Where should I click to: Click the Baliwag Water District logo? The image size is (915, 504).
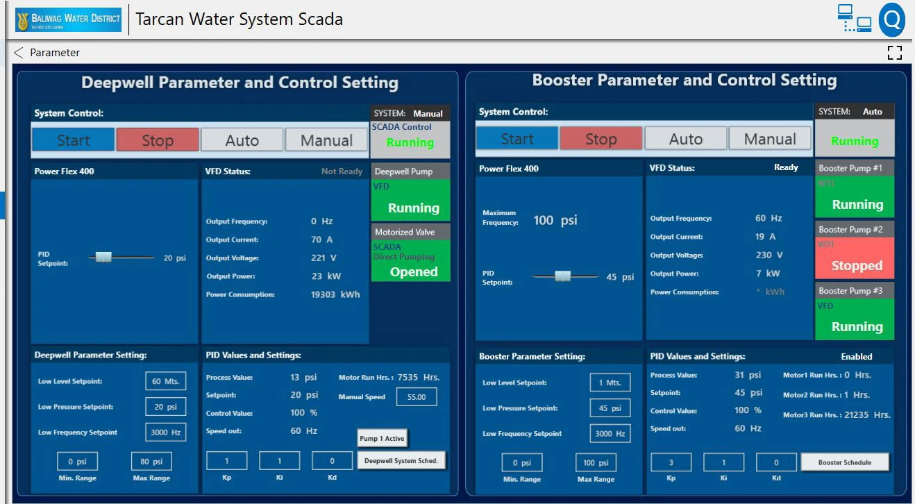point(67,19)
